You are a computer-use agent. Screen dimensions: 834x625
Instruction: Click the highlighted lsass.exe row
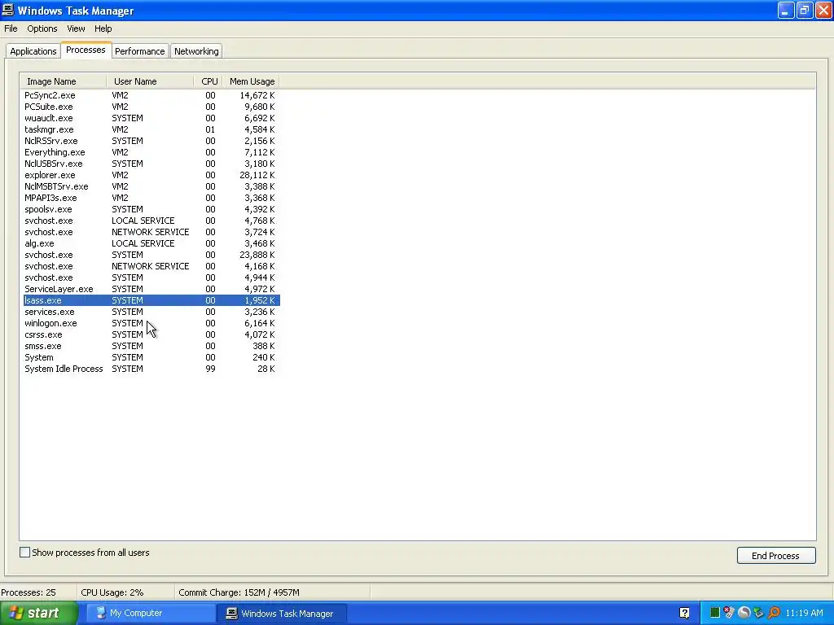[151, 300]
